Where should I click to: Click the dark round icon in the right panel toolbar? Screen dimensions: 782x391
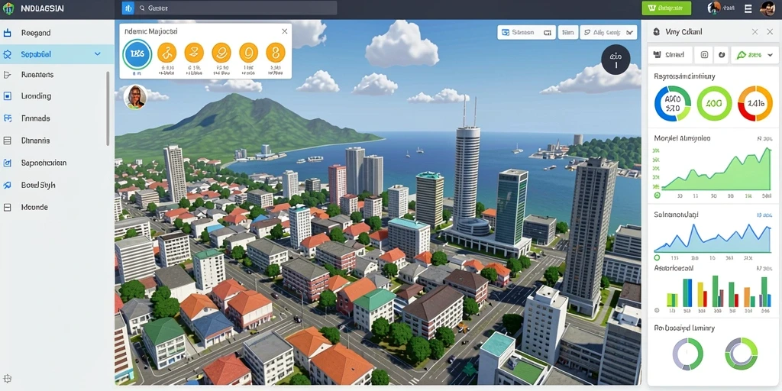[721, 55]
